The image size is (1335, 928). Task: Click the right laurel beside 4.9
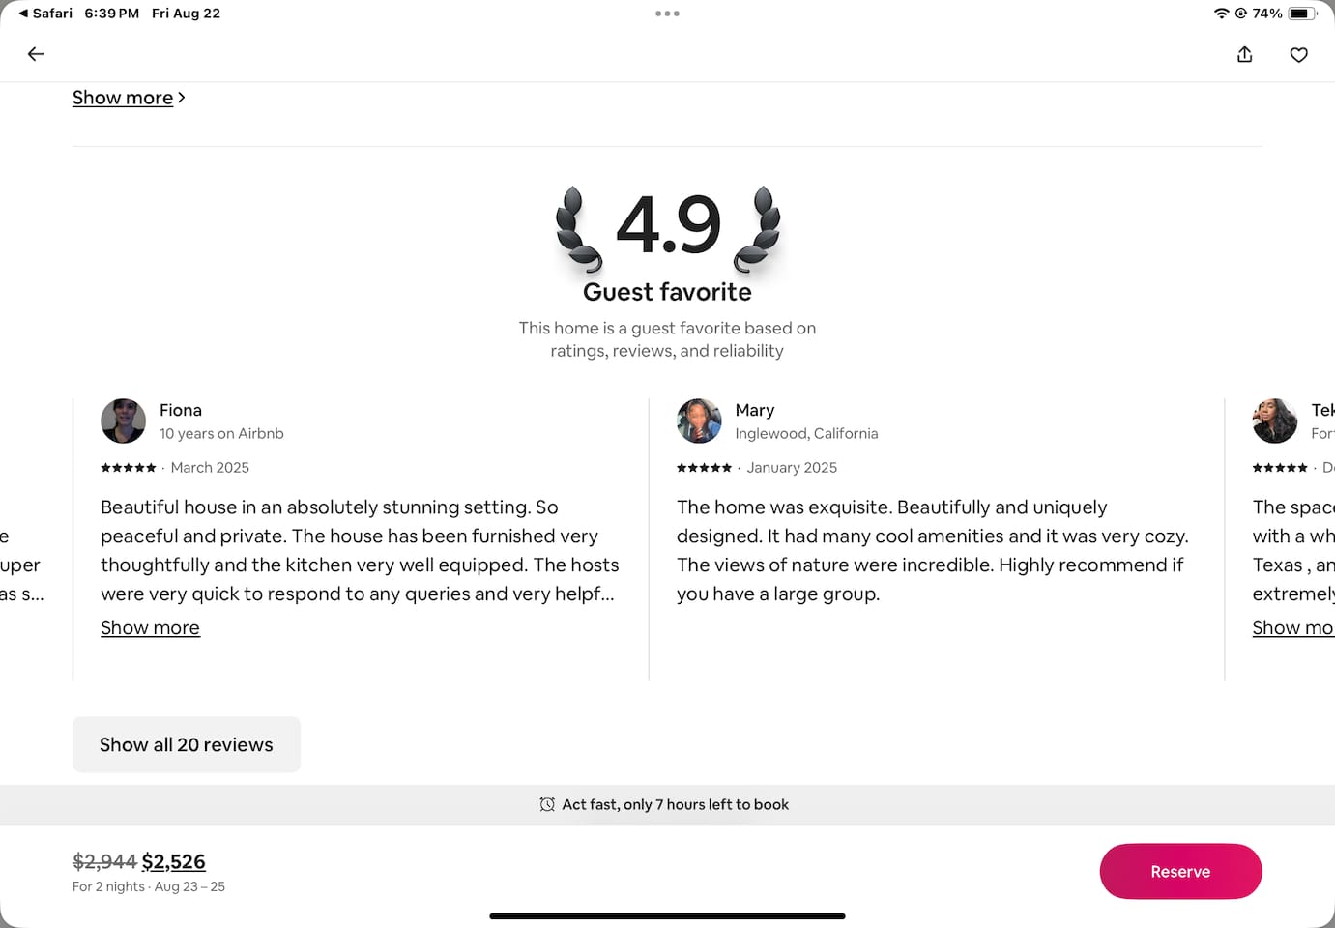click(x=758, y=229)
